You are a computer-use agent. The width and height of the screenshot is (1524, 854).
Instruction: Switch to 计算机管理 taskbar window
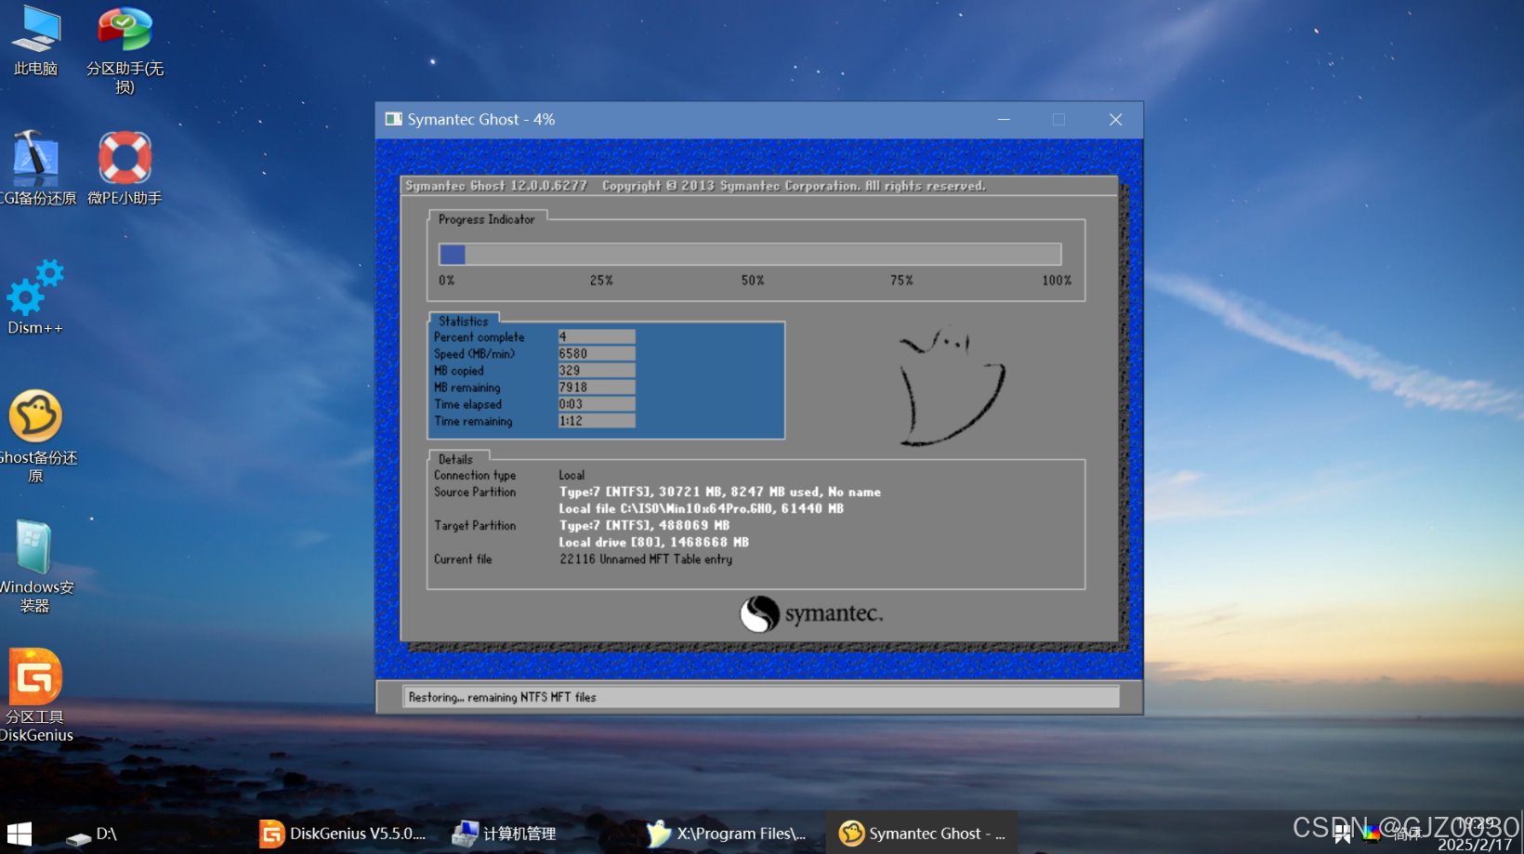click(x=505, y=834)
